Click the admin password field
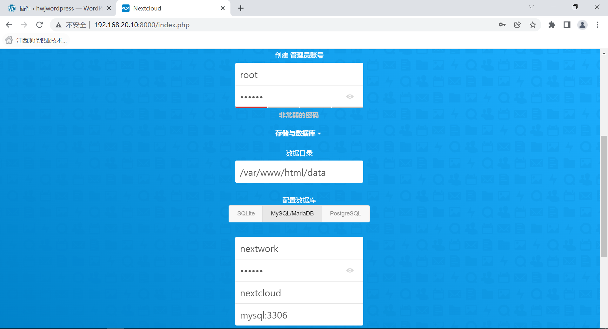Screen dimensions: 608x329 [299, 96]
